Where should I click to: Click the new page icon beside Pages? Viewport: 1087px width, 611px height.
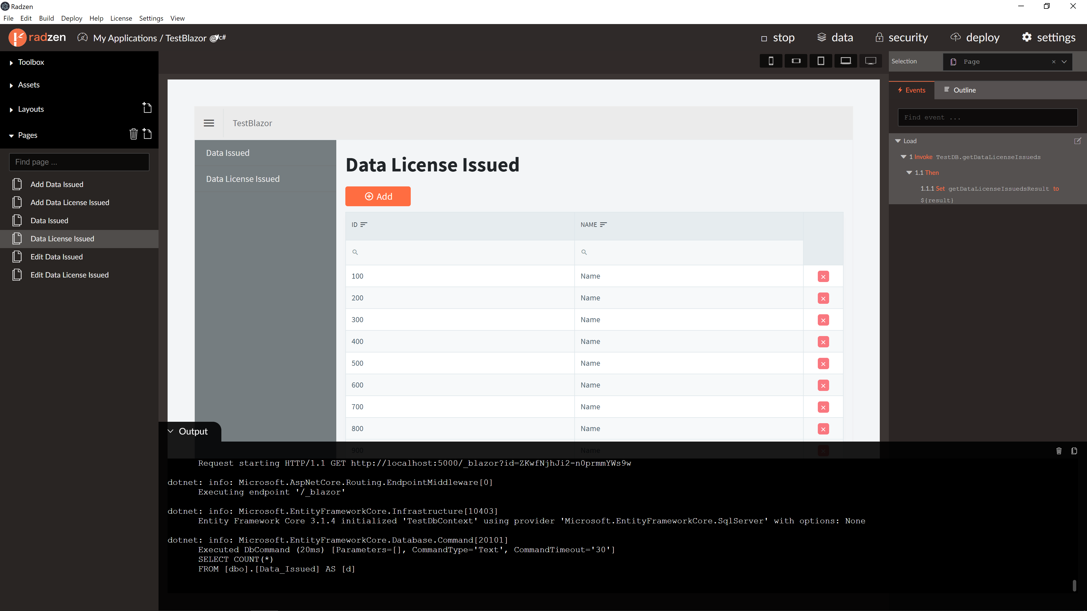tap(147, 134)
